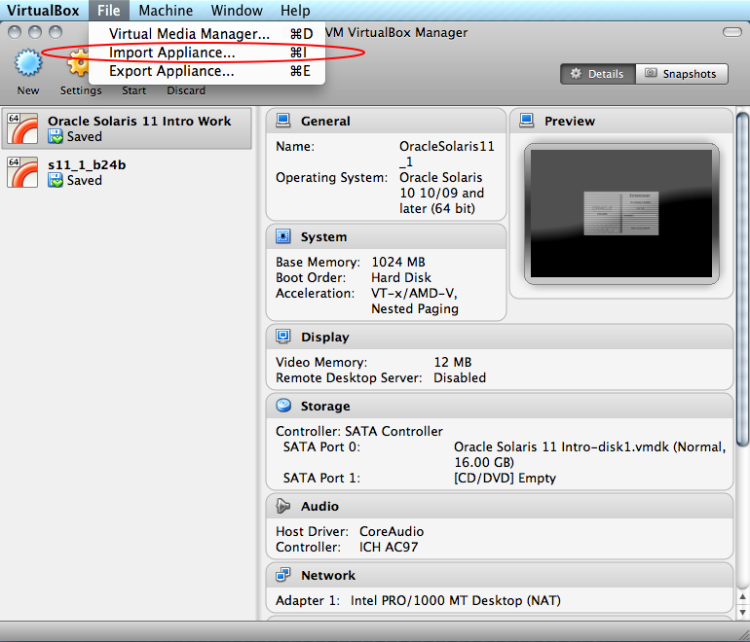Click the Oracle Solaris 11 Intro Work OS icon
The height and width of the screenshot is (642, 750).
point(22,128)
